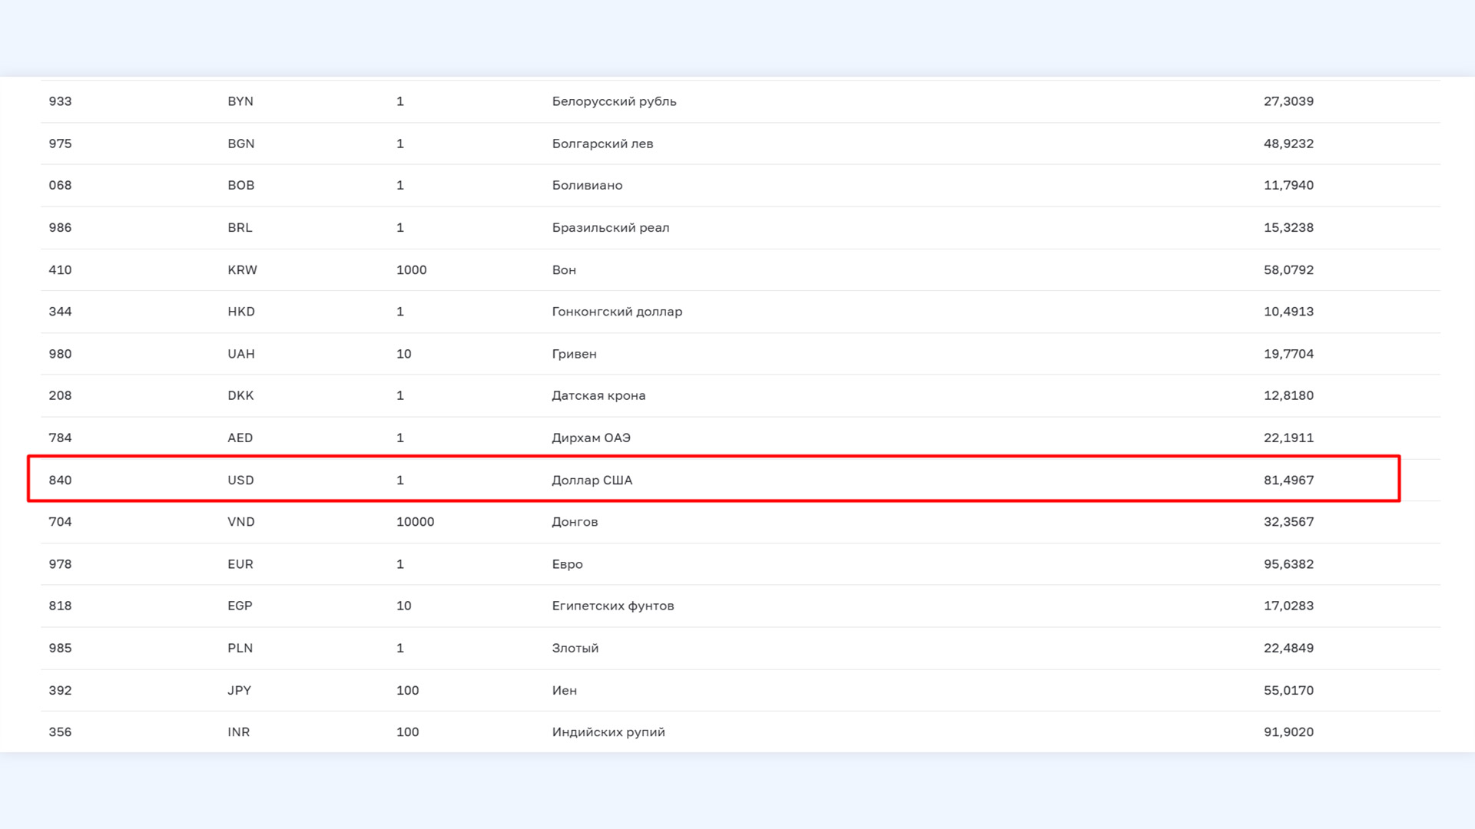
Task: Click the VND unit amount 10000
Action: coord(415,522)
